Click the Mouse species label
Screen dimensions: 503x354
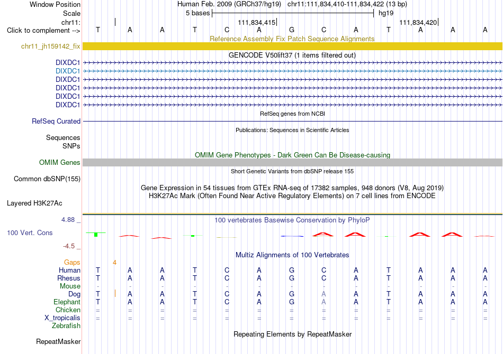[70, 286]
